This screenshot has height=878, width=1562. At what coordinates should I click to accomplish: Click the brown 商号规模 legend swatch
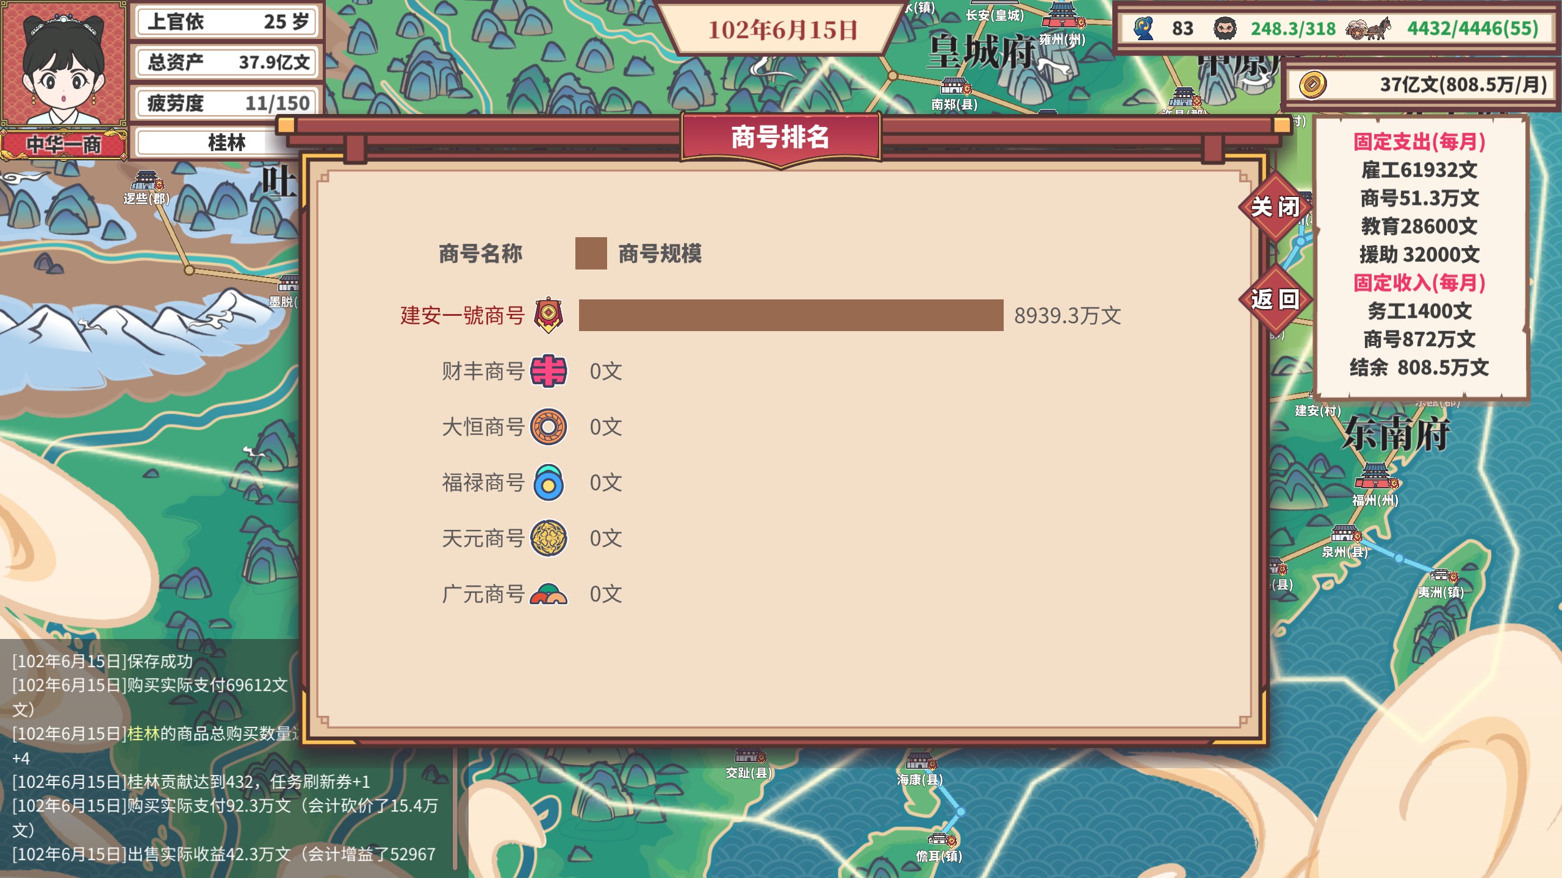(x=591, y=254)
